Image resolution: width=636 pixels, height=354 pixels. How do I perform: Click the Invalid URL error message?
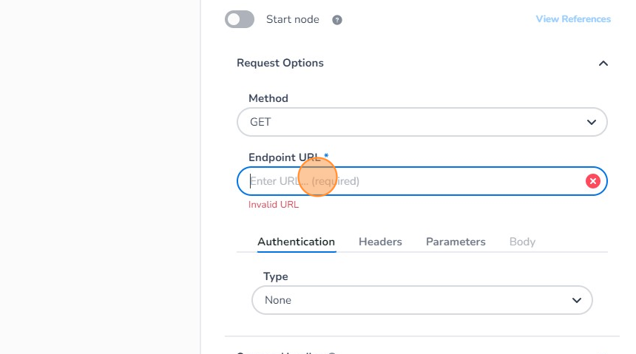[274, 205]
